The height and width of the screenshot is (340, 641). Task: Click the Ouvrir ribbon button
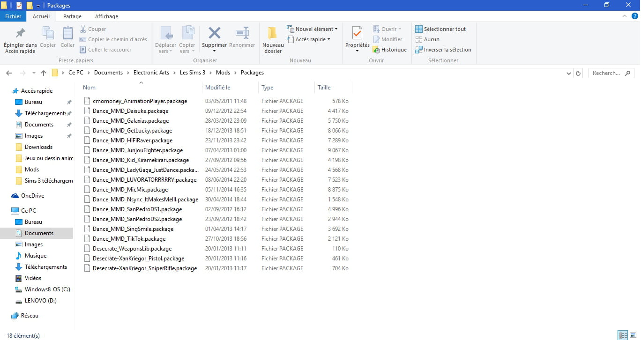387,29
